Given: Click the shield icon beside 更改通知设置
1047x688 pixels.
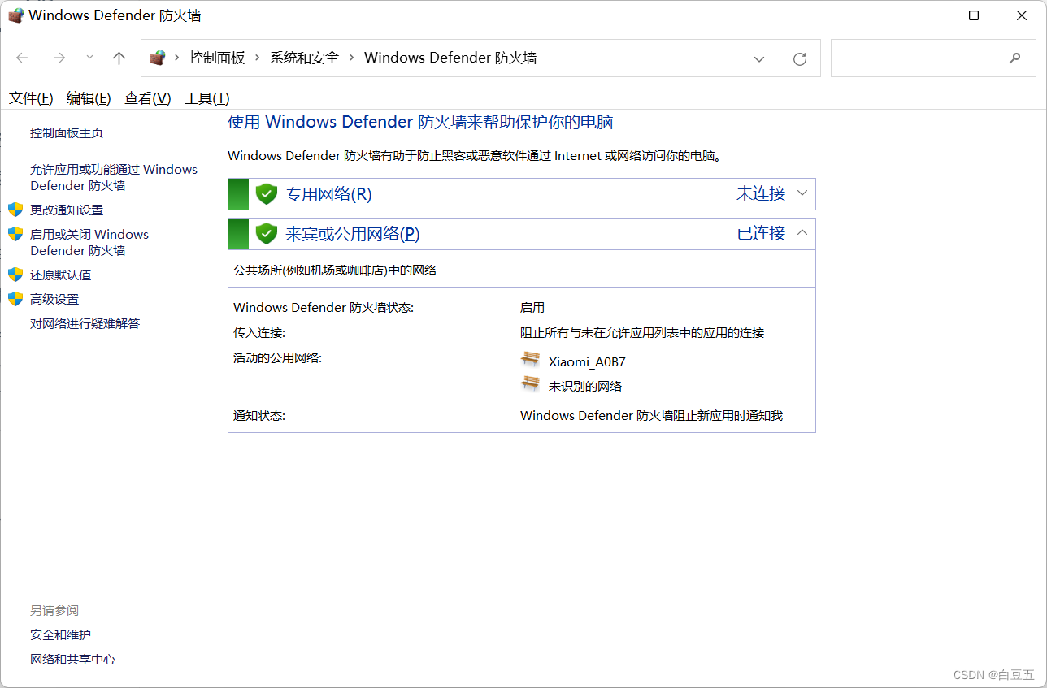Looking at the screenshot, I should click(15, 210).
